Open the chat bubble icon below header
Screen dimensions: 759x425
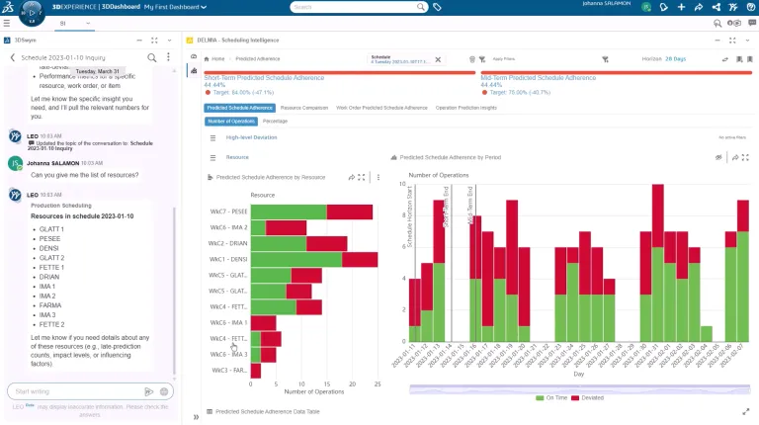(752, 24)
